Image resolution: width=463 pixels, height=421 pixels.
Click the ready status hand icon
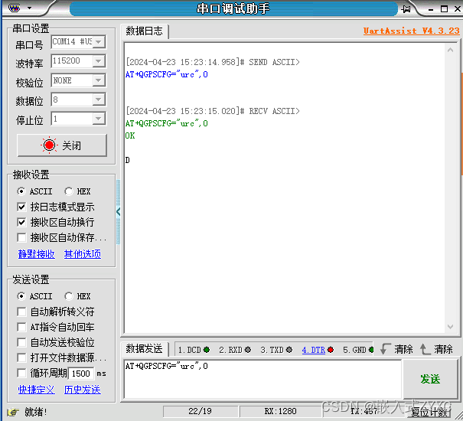pos(13,412)
